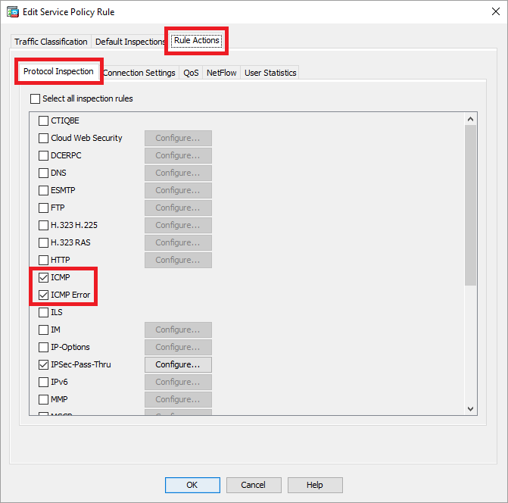Uncheck the ICMP Error checkbox
Image resolution: width=508 pixels, height=503 pixels.
43,295
